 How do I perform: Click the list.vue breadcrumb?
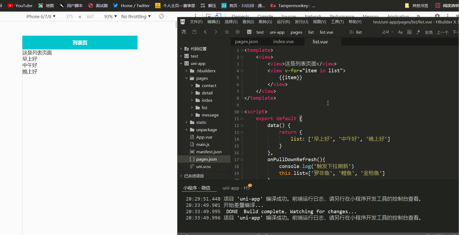(x=326, y=32)
